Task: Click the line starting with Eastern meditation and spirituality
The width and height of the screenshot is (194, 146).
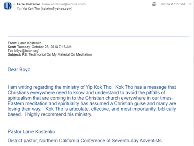Action: pyautogui.click(x=92, y=103)
